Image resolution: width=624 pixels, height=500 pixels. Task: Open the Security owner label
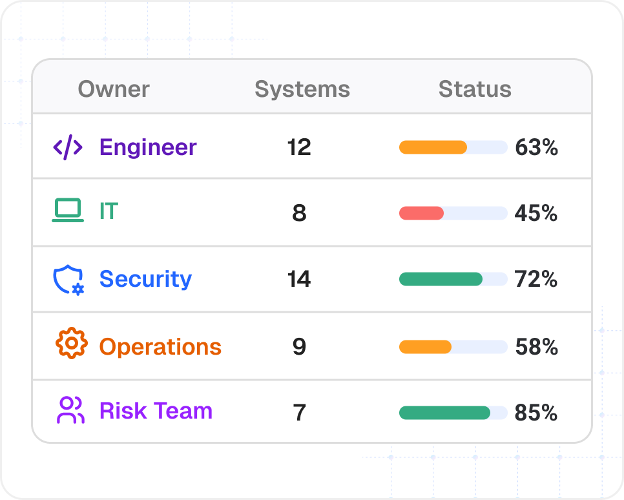(x=145, y=279)
